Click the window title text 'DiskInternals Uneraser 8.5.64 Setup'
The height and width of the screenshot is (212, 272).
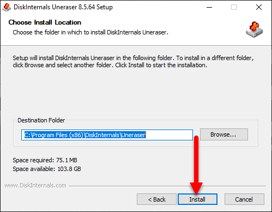[63, 7]
